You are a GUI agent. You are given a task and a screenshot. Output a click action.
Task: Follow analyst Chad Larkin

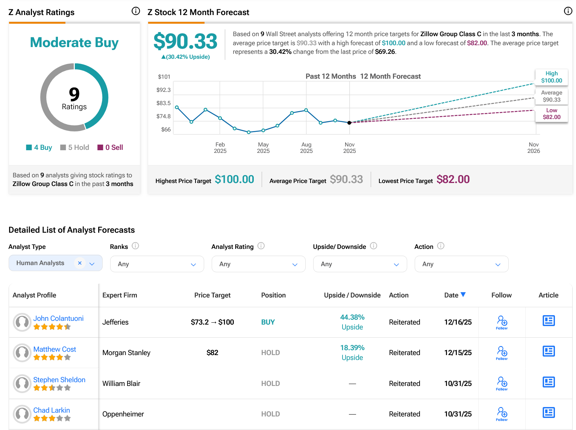point(502,414)
